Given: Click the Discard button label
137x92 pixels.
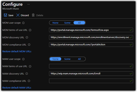Looking at the screenshot, I should (x=25, y=15).
